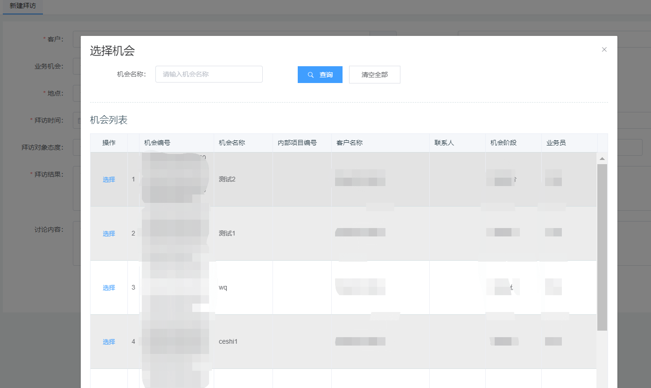Click the ceshi1 opportunity name cell

[x=228, y=342]
